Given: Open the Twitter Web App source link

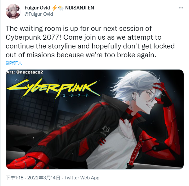Looking at the screenshot, I should [82, 178].
